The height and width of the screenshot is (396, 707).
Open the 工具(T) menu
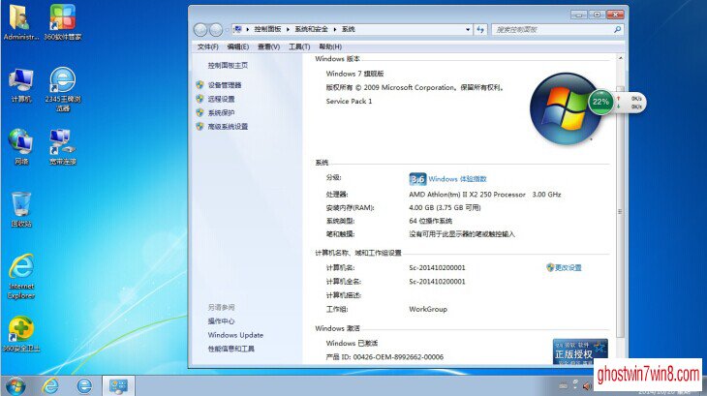(300, 46)
